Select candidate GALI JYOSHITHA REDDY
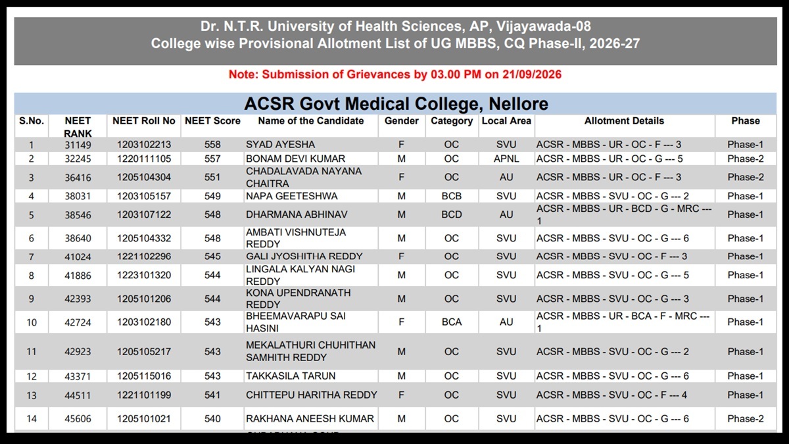 (x=304, y=257)
